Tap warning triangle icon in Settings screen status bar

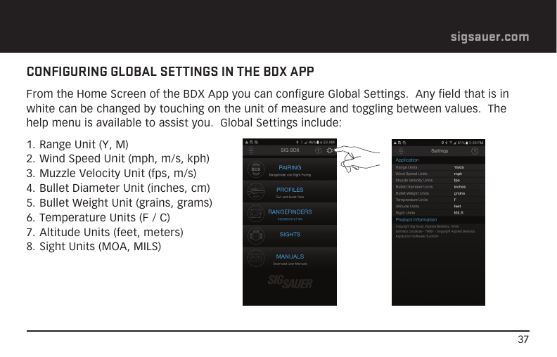(x=395, y=143)
